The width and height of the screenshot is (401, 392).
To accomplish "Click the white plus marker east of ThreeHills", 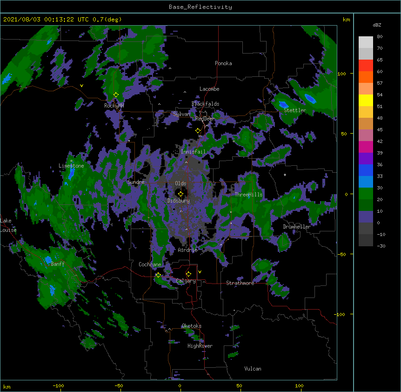I will [x=285, y=175].
